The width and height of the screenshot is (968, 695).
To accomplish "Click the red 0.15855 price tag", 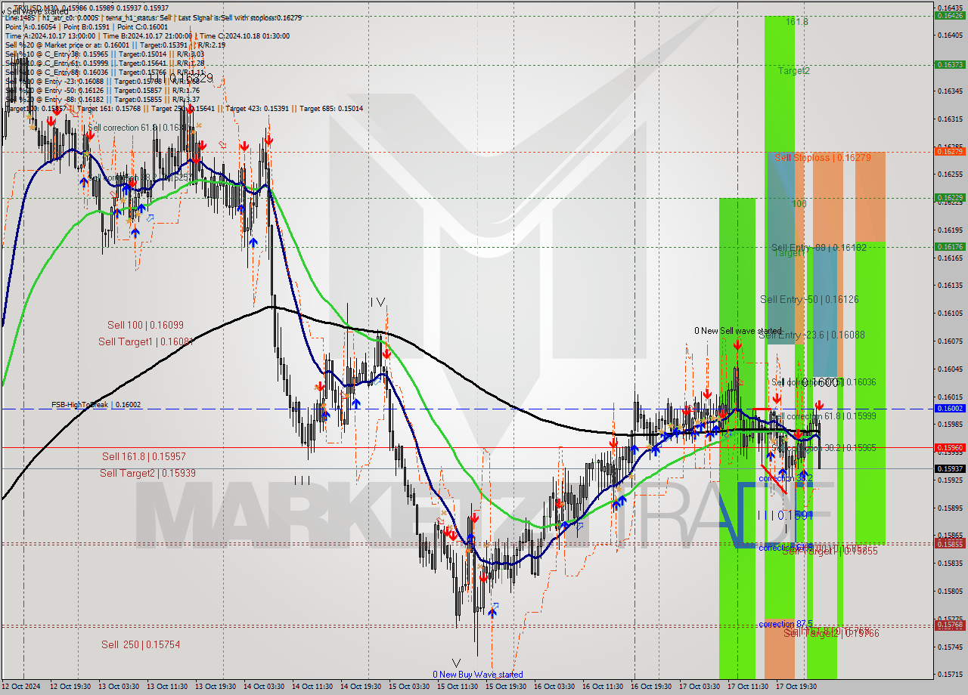I will (x=949, y=544).
